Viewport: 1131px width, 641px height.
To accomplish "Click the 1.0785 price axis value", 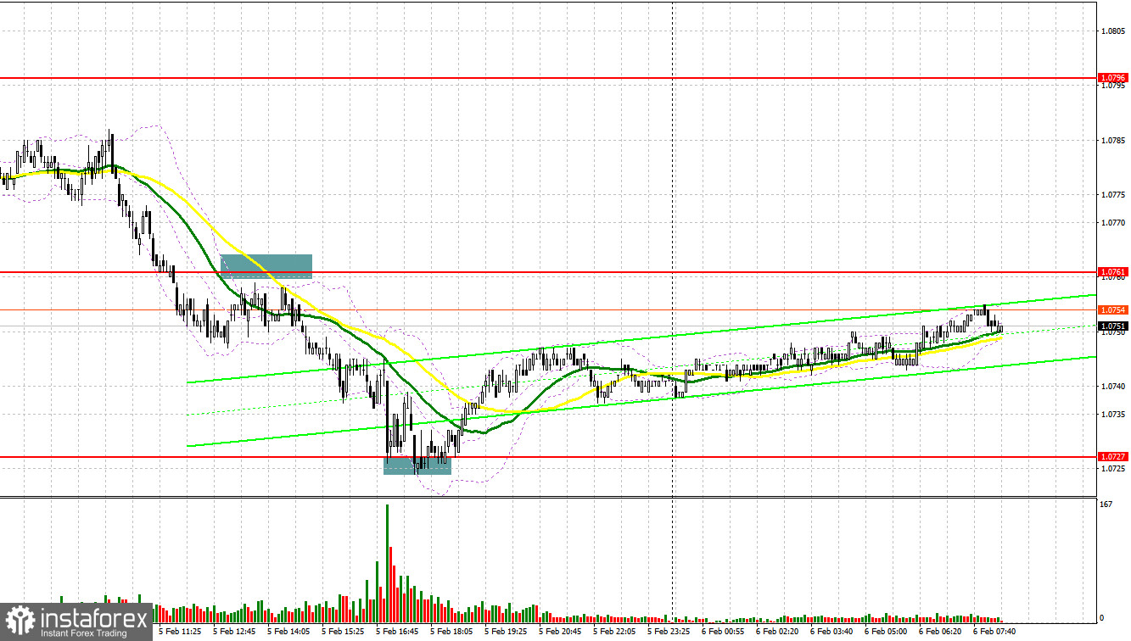I will (1112, 140).
